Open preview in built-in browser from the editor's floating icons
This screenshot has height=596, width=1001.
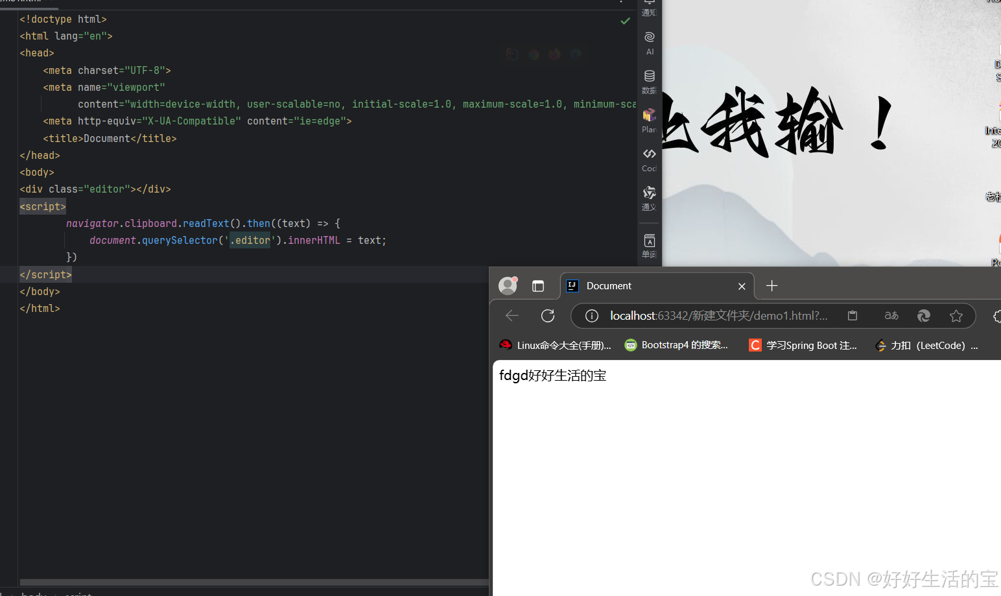[512, 54]
